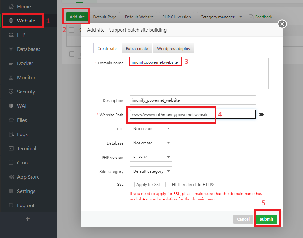Click the Feedback edit icon

tap(251, 17)
